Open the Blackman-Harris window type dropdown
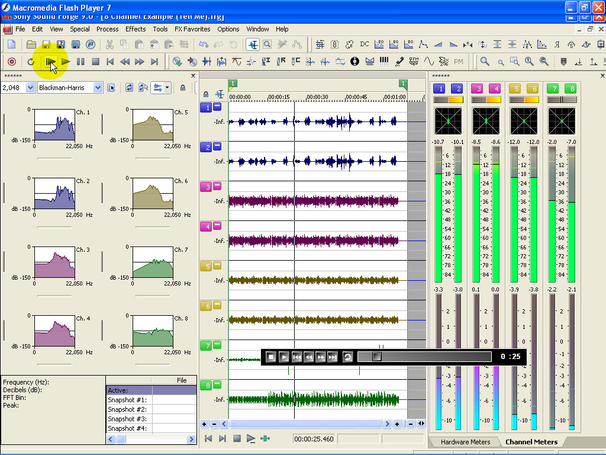This screenshot has width=606, height=455. (x=98, y=88)
